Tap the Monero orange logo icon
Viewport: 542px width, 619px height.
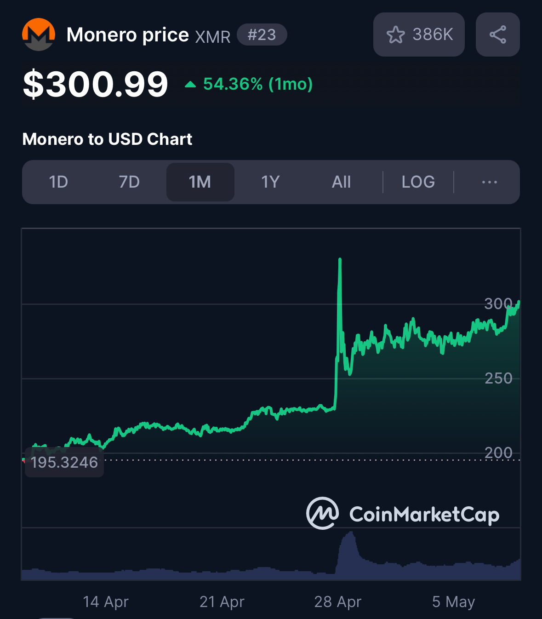tap(39, 34)
